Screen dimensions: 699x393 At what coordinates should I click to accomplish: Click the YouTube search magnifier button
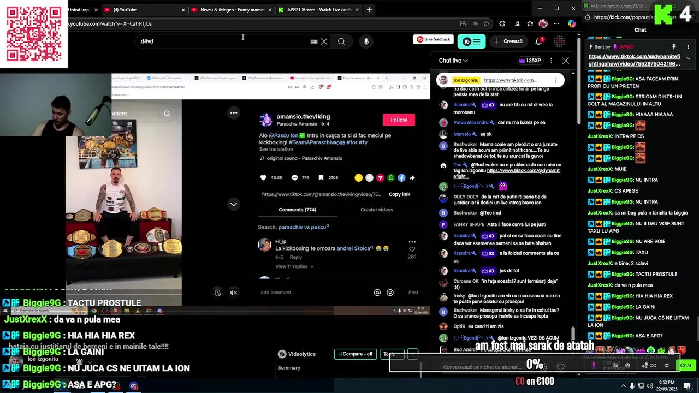point(341,41)
